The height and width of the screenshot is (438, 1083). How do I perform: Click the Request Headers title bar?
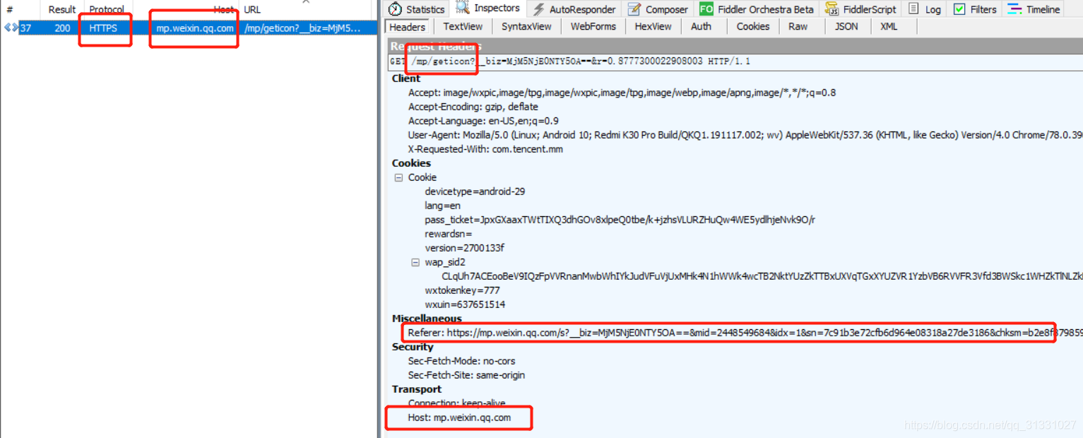[x=735, y=46]
